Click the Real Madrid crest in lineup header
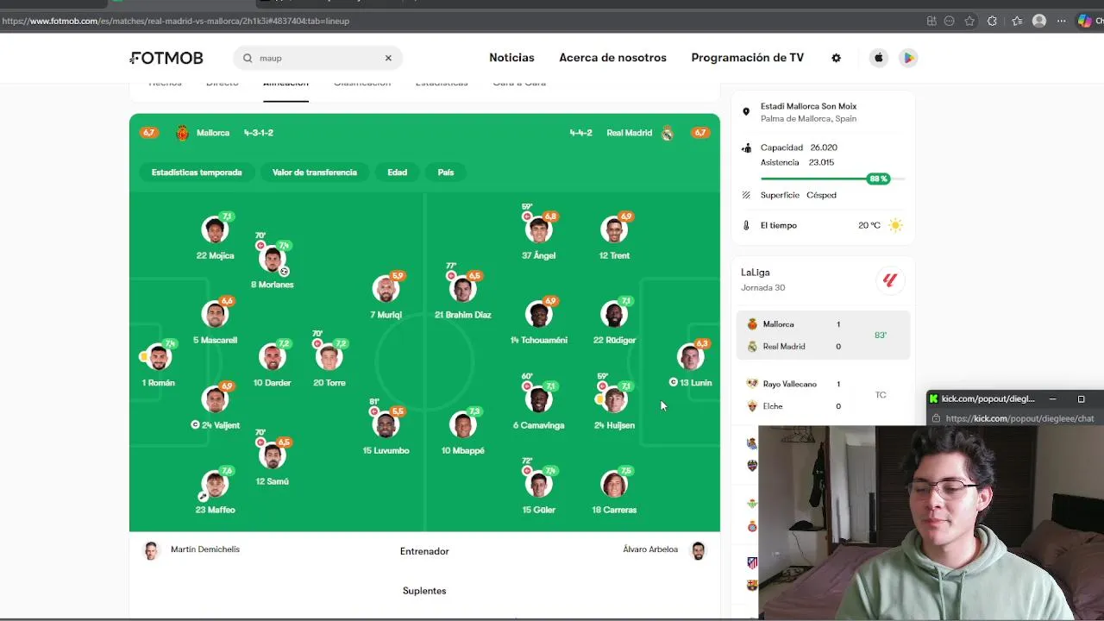Viewport: 1104px width, 621px height. pyautogui.click(x=667, y=133)
